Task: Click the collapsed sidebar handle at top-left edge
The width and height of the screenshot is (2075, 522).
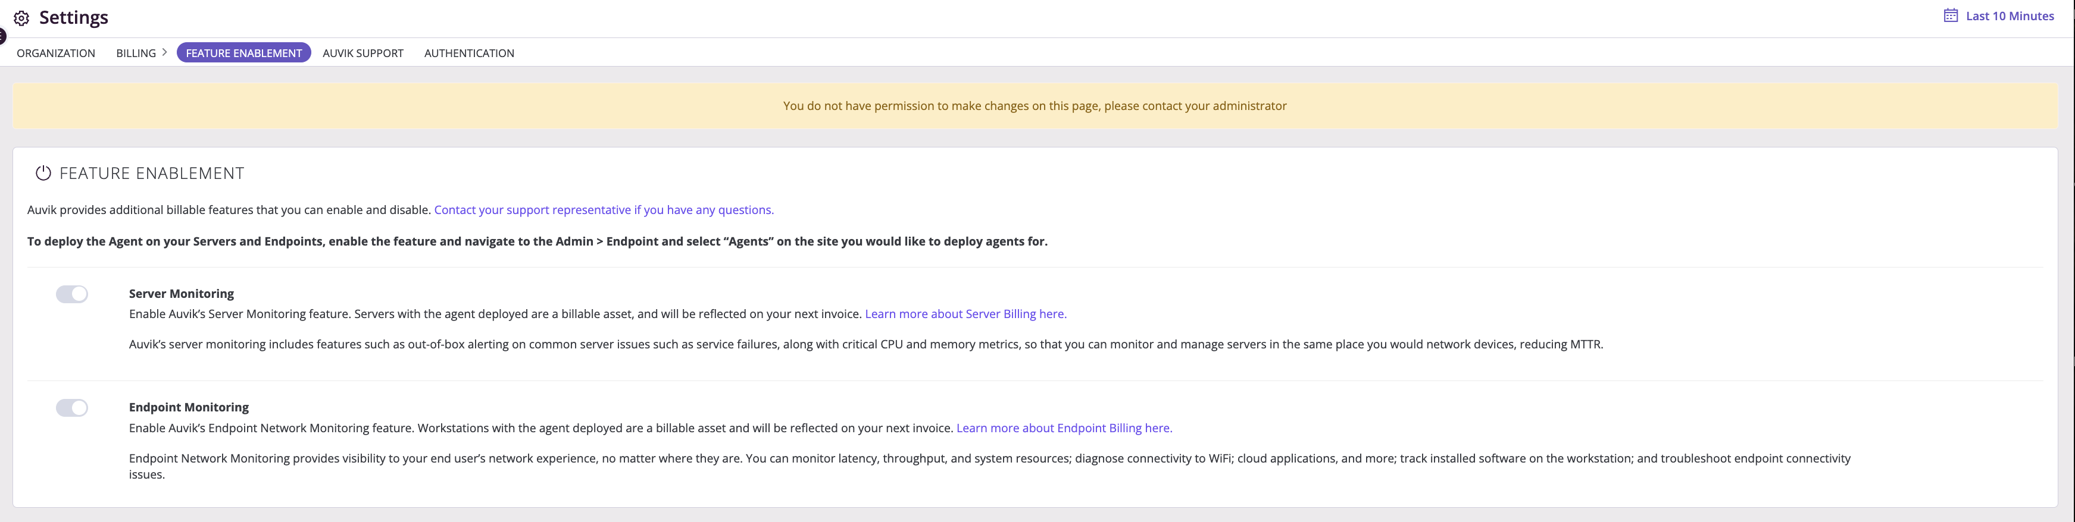Action: pos(2,36)
